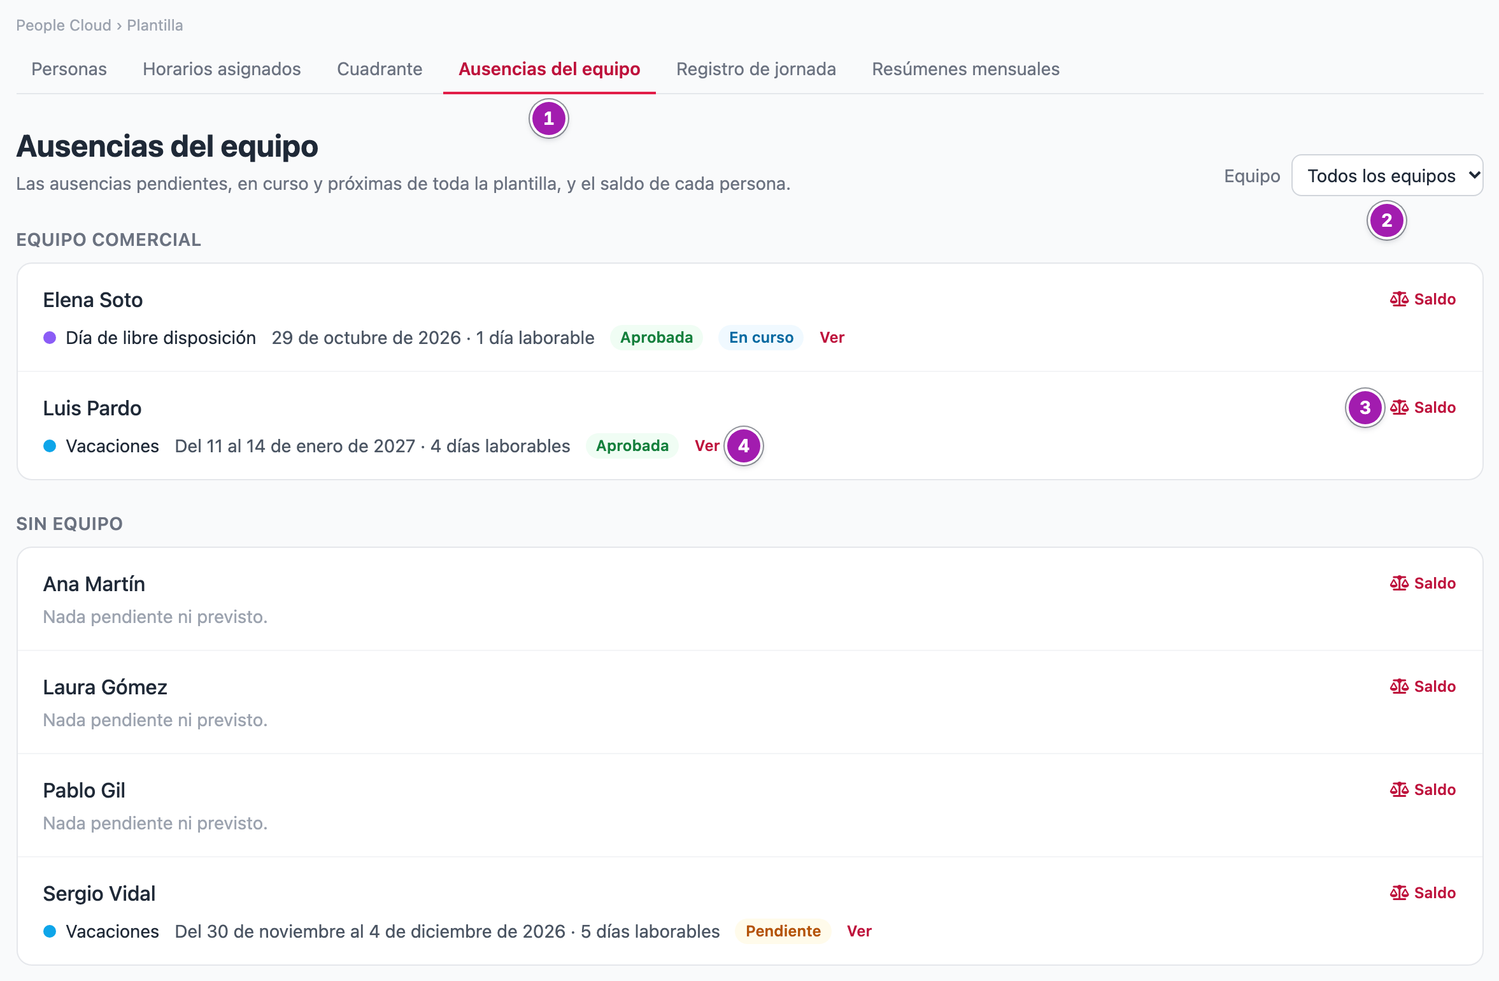Viewport: 1499px width, 981px height.
Task: Click the name 'Pablo Gil'
Action: coord(84,791)
